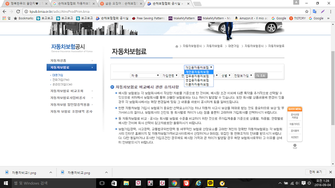Click the Windows search box on taskbar
Screen dimensions: 335x188
(53, 183)
